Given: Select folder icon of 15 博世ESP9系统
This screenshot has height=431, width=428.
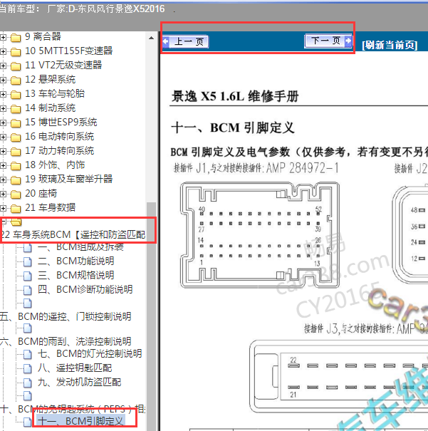Looking at the screenshot, I should click(x=16, y=123).
